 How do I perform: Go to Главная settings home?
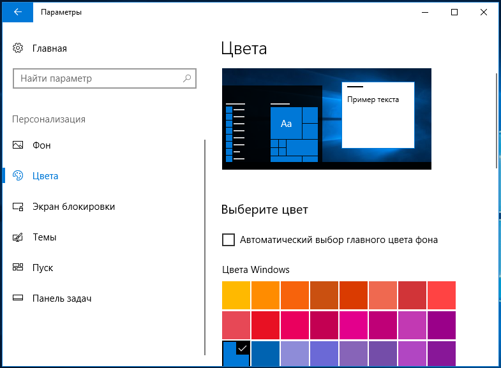tap(50, 48)
